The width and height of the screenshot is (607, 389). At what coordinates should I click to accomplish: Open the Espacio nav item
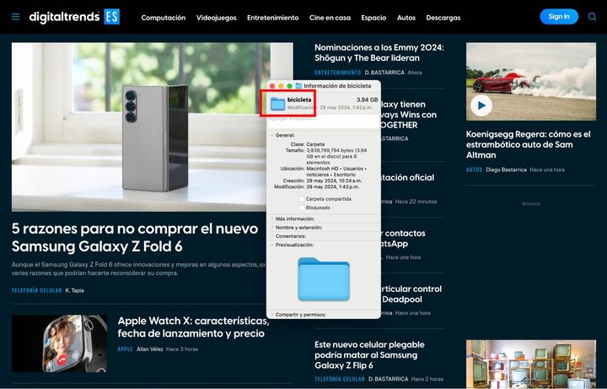click(373, 18)
